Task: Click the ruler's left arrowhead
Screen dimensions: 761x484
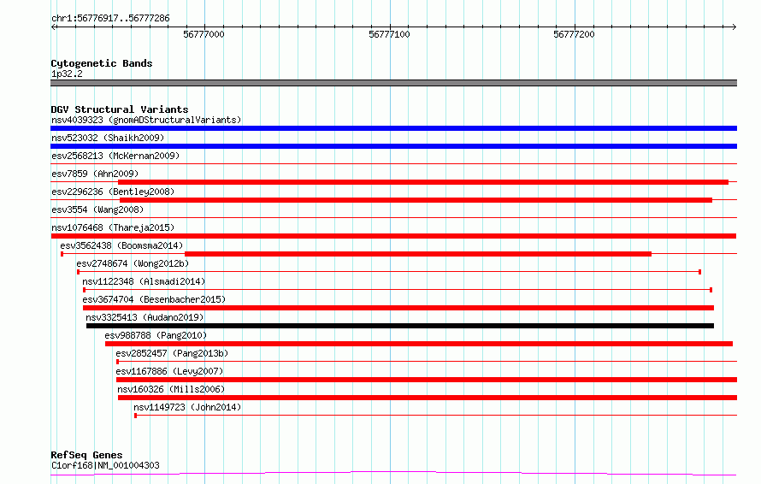Action: [x=53, y=27]
